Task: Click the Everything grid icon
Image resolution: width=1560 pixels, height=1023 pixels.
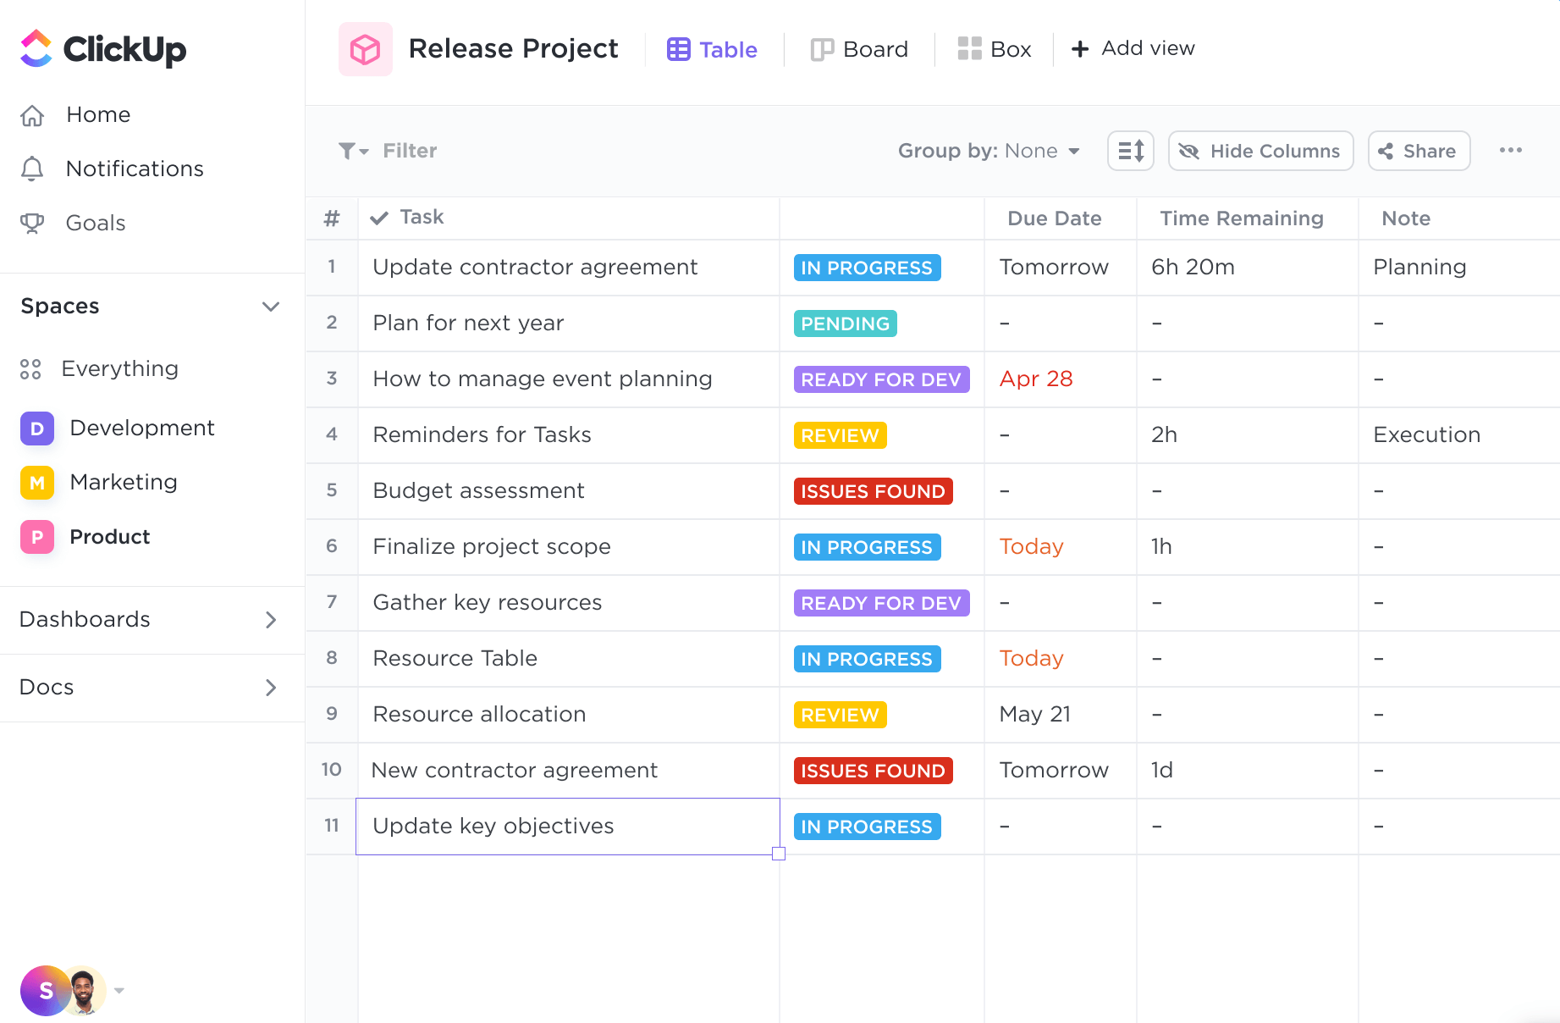Action: tap(30, 369)
